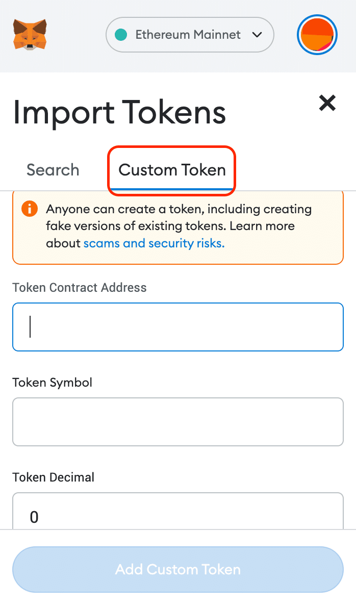The width and height of the screenshot is (356, 606).
Task: Click the X to dismiss importing tokens
Action: [327, 103]
